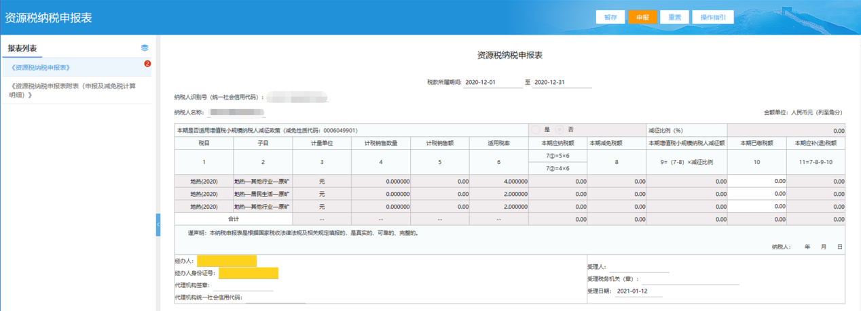Viewport: 861px width, 311px height.
Task: Click the layers icon beside 报表列表
Action: pyautogui.click(x=145, y=48)
